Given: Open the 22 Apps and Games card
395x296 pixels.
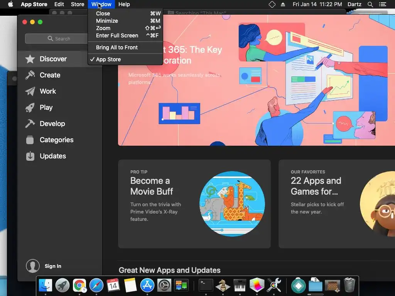Looking at the screenshot, I should (x=337, y=204).
